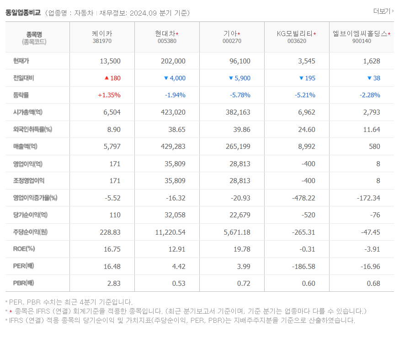Click the asterisk mark beside 현대차
Viewport: 399px width, 342px height.
point(176,33)
